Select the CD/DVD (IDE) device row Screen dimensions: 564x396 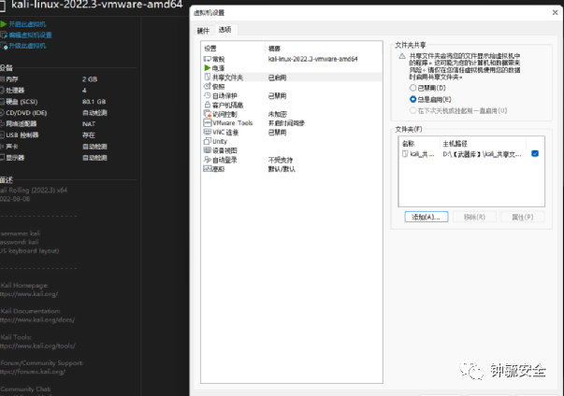pyautogui.click(x=54, y=113)
